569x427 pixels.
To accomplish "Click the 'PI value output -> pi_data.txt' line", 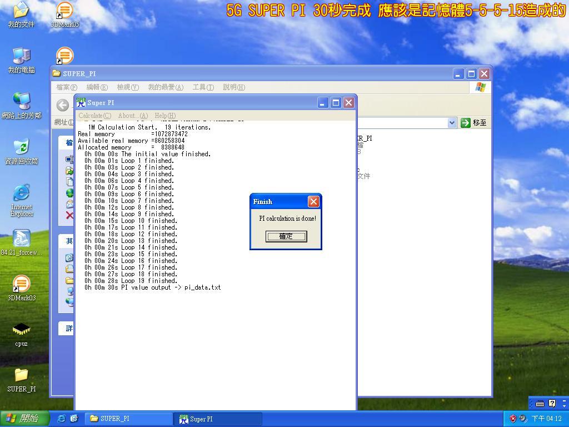I will click(152, 287).
